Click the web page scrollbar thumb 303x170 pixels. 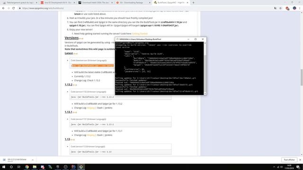pos(302,77)
